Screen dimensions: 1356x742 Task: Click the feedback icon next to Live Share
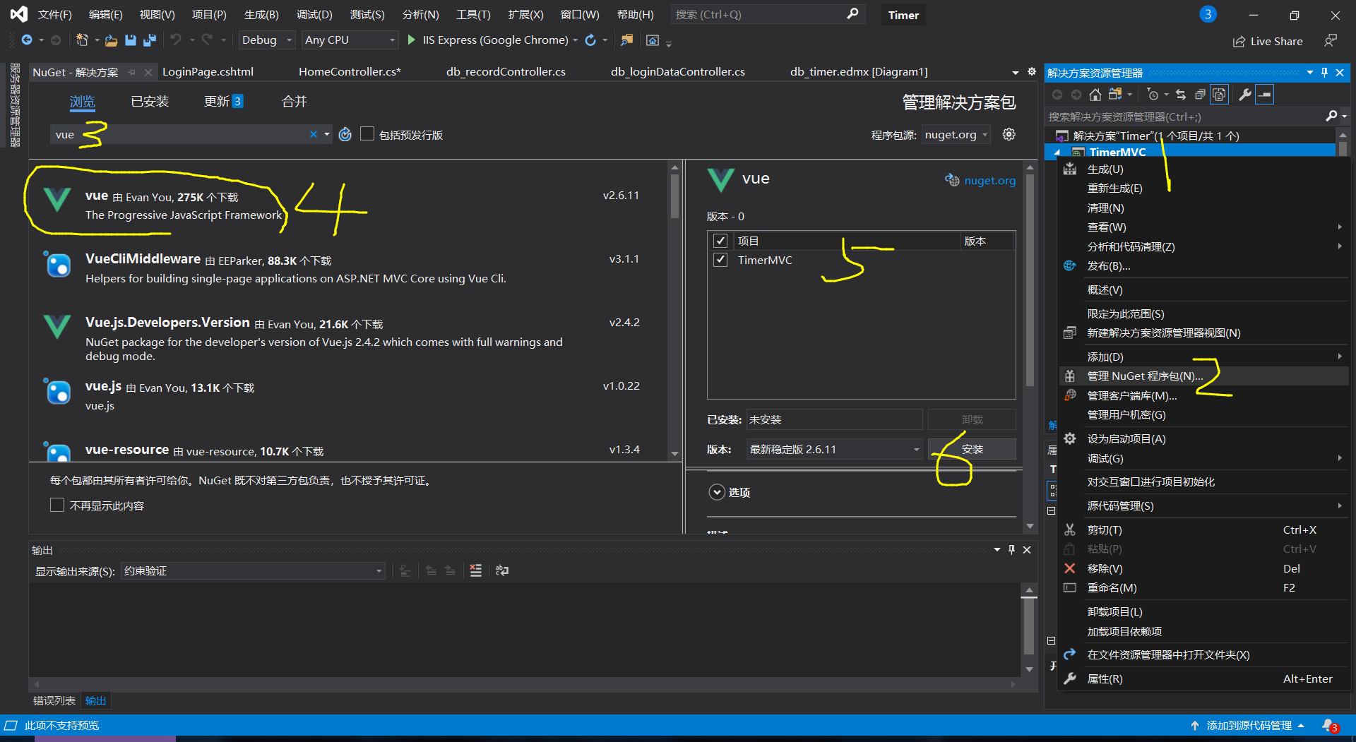click(1331, 41)
